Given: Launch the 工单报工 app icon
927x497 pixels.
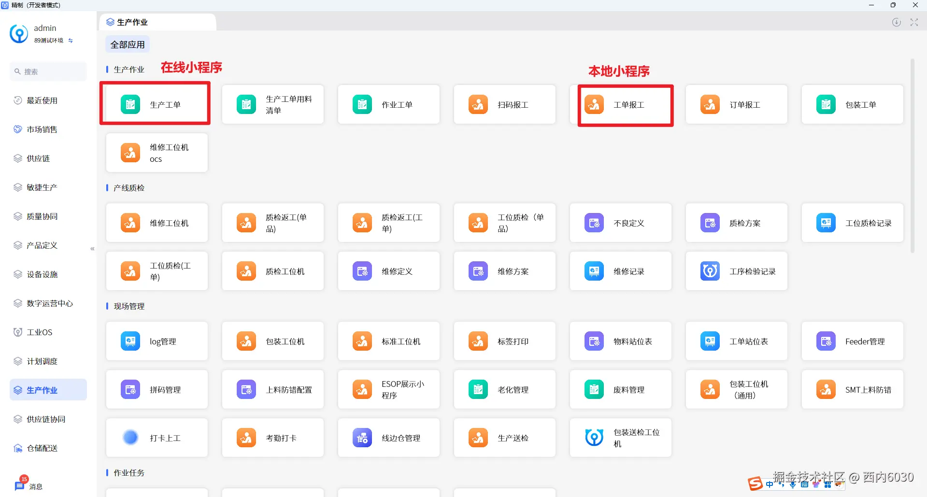Looking at the screenshot, I should pyautogui.click(x=594, y=104).
